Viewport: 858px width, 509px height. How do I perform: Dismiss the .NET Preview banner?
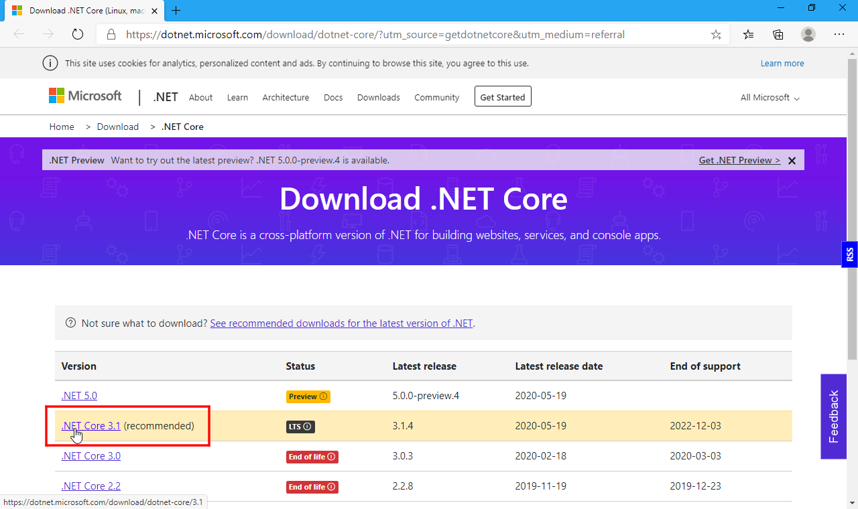click(x=792, y=161)
